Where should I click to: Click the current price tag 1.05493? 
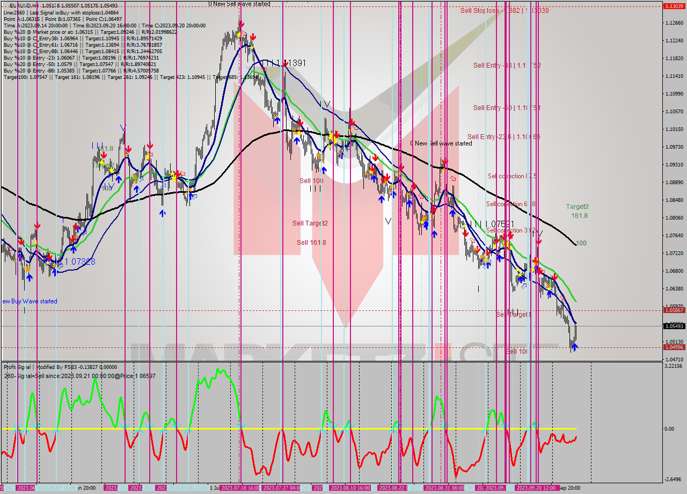click(673, 326)
